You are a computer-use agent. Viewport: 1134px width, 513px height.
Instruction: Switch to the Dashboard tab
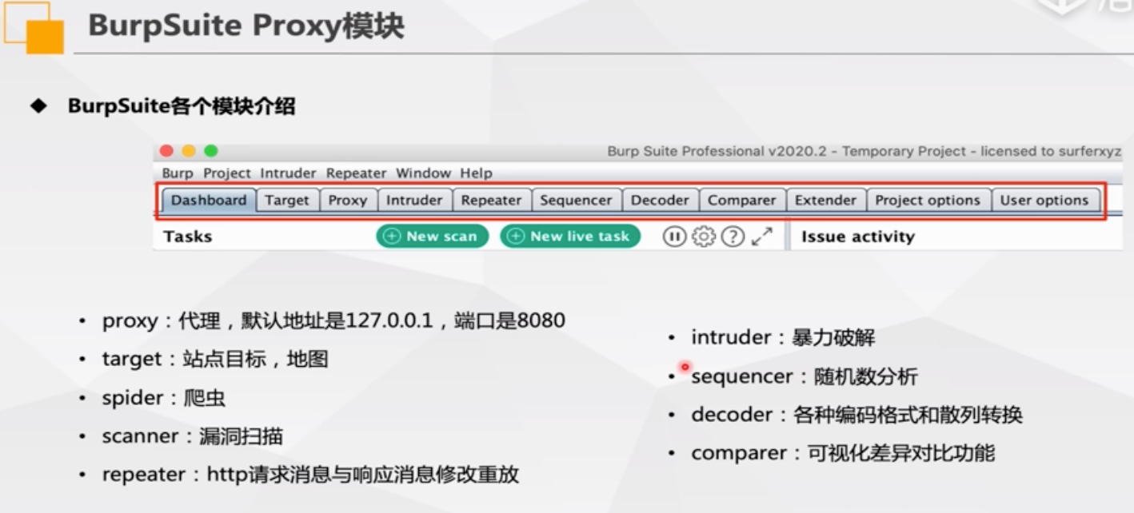(x=209, y=200)
